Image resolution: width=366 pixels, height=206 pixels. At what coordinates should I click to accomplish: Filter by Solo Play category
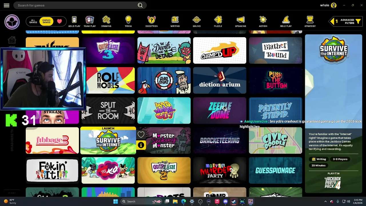tap(74, 22)
